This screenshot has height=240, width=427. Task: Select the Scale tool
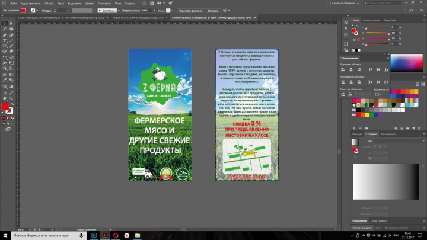[x=11, y=57]
